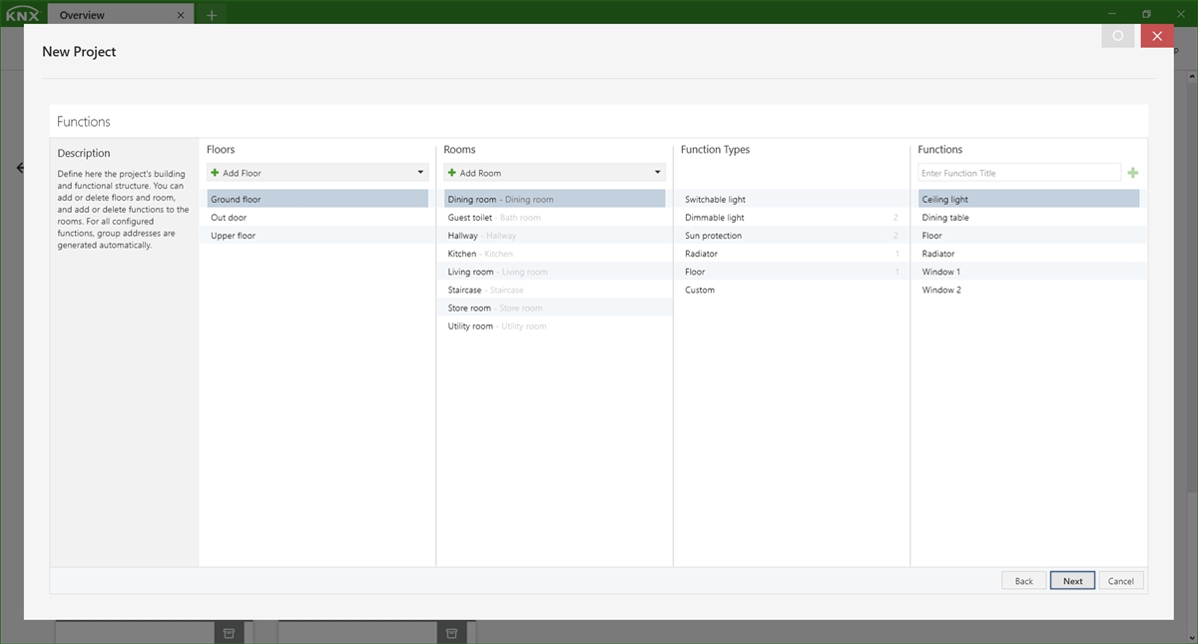
Task: Open the Add Room dropdown arrow
Action: tap(656, 172)
